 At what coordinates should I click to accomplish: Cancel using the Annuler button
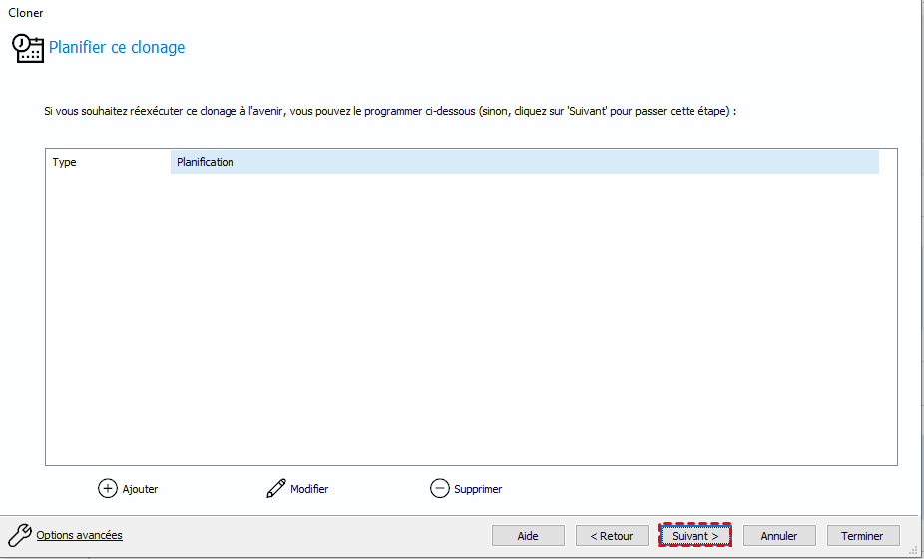[x=778, y=536]
